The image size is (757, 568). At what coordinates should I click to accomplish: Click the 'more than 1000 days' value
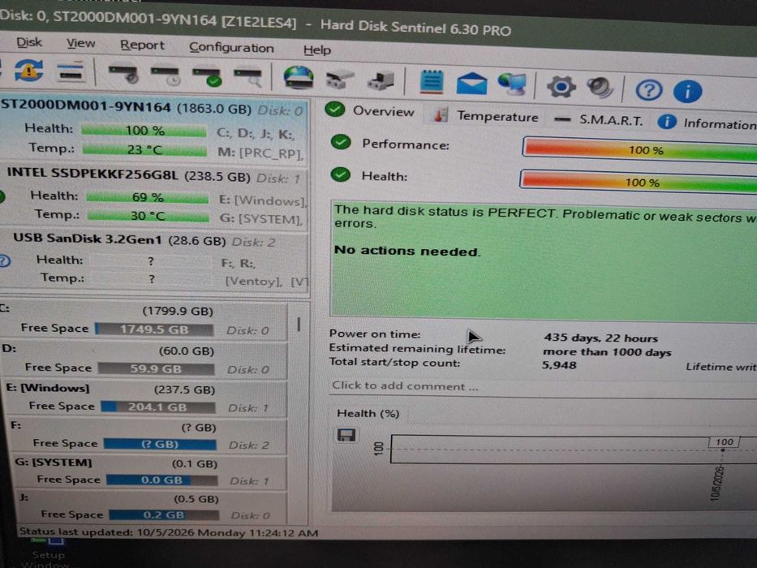click(x=607, y=351)
